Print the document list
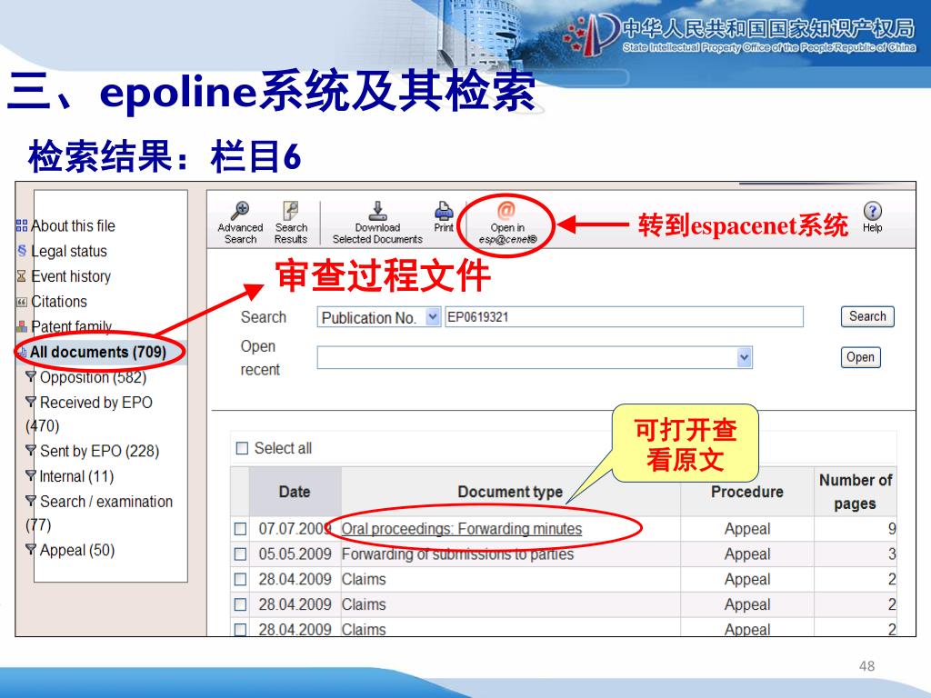This screenshot has height=698, width=931. [x=444, y=216]
